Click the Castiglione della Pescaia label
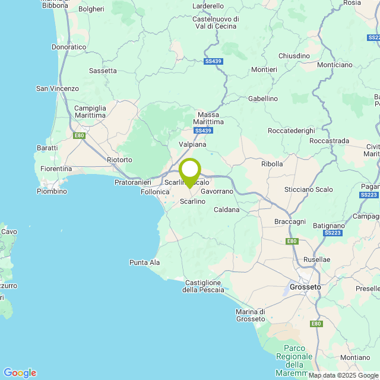380x380 pixels. 203,286
